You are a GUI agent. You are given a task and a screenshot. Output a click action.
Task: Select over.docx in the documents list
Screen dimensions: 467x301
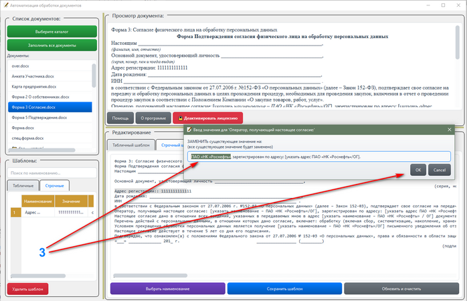(x=50, y=66)
